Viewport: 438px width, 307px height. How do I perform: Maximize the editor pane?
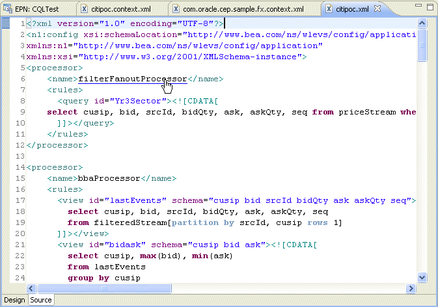pyautogui.click(x=430, y=7)
